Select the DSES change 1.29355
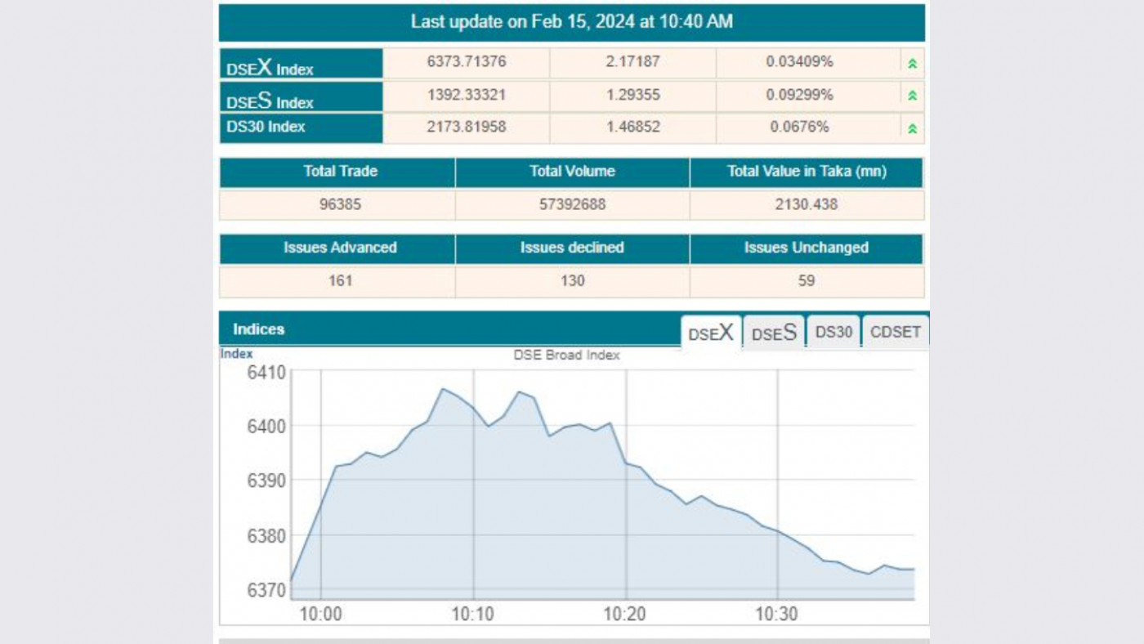The image size is (1144, 644). pos(633,94)
